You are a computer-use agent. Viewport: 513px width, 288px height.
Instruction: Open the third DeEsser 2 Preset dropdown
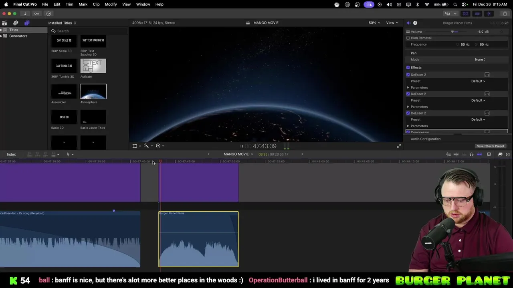coord(478,120)
